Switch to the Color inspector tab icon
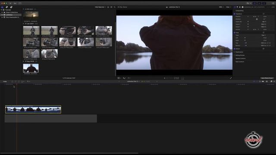276x155 pixels. point(237,7)
